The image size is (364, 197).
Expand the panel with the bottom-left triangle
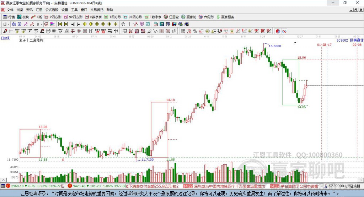click(3, 180)
